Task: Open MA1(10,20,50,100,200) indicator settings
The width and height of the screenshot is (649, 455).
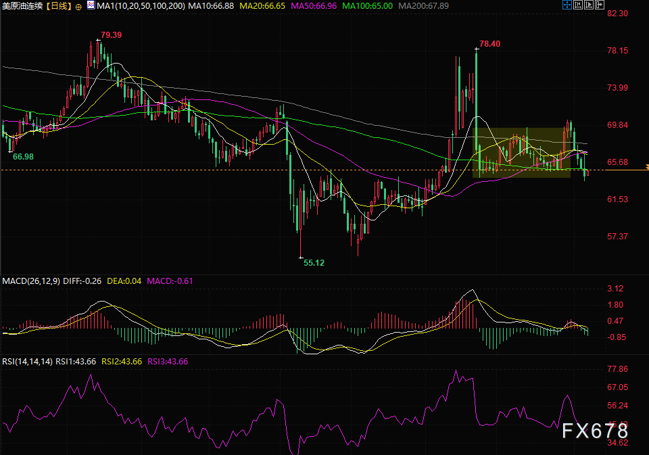Action: 140,6
